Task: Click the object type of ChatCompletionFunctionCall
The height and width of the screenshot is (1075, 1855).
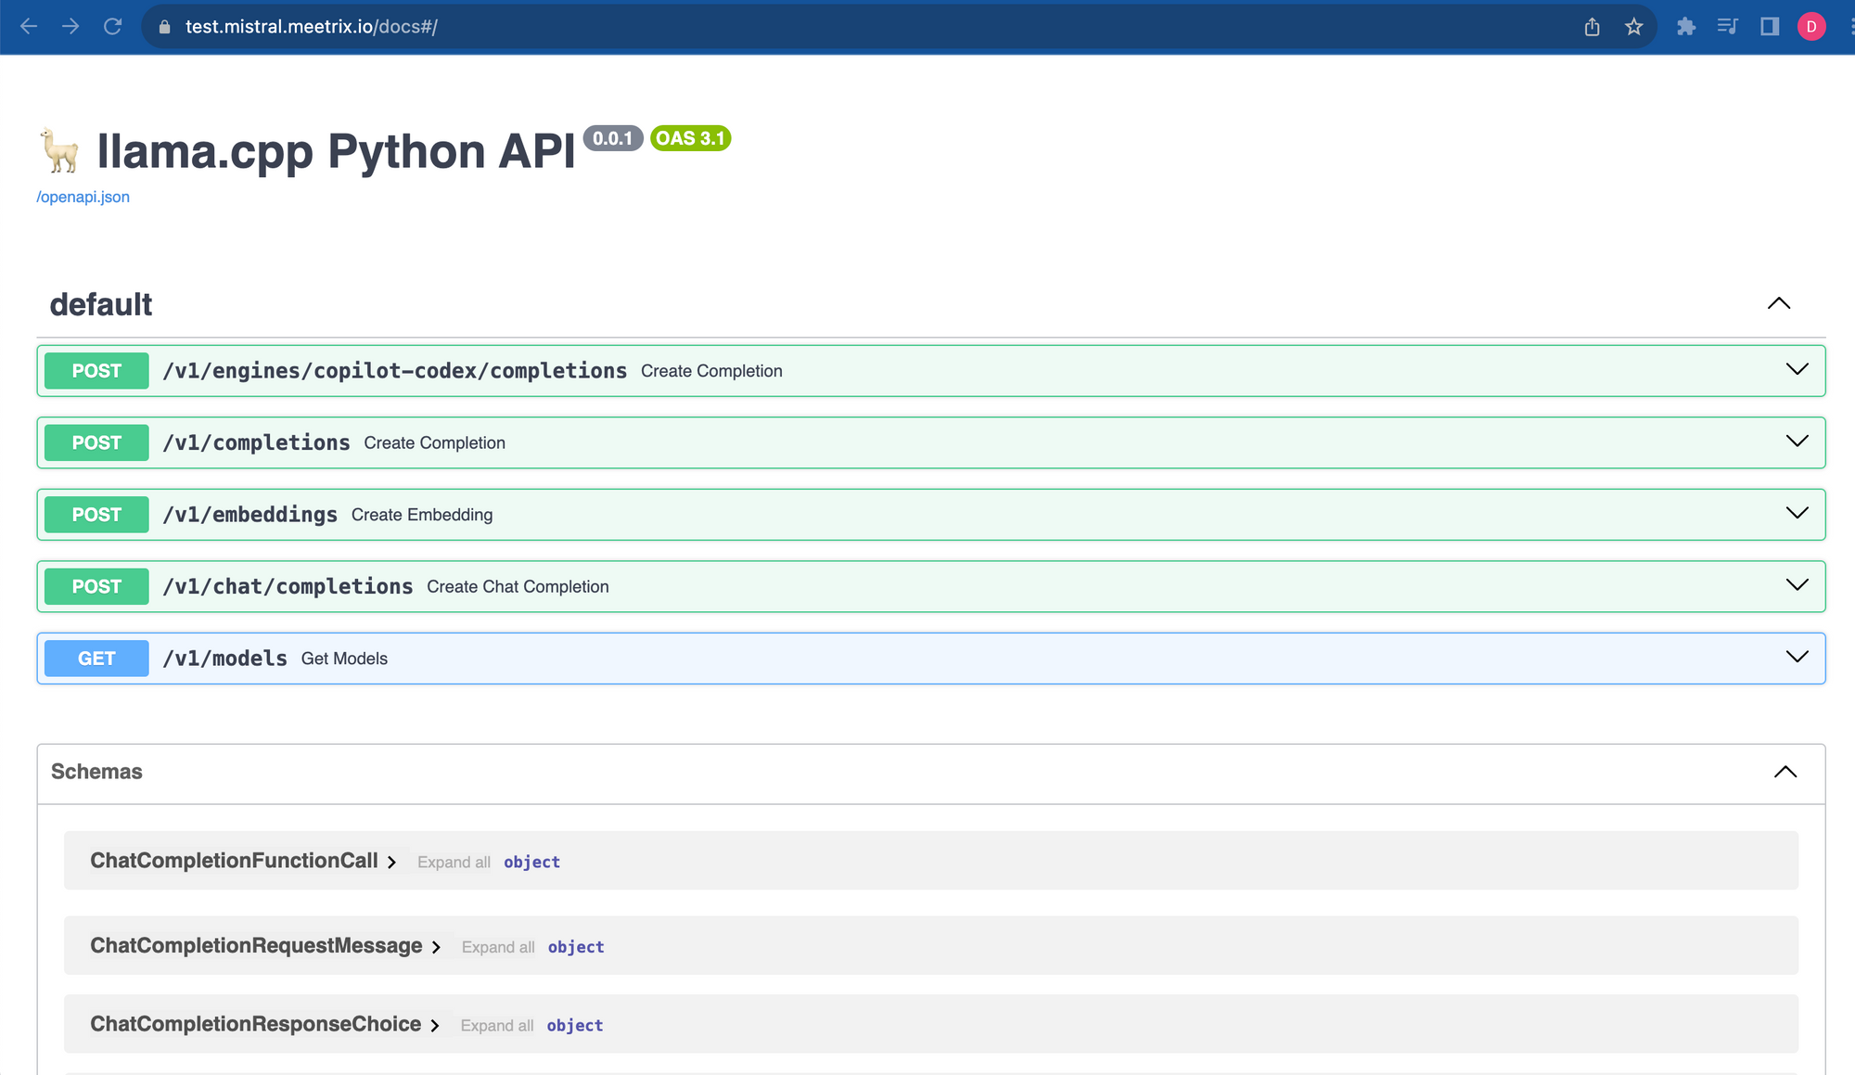Action: point(531,863)
